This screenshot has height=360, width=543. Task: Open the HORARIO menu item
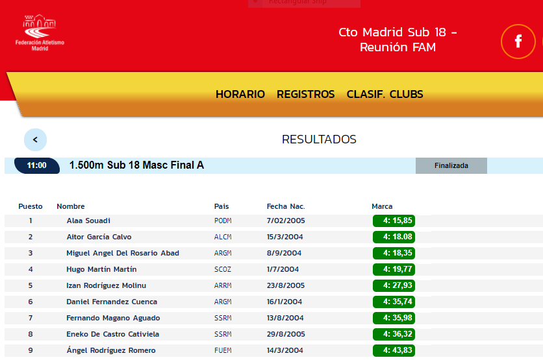click(240, 94)
